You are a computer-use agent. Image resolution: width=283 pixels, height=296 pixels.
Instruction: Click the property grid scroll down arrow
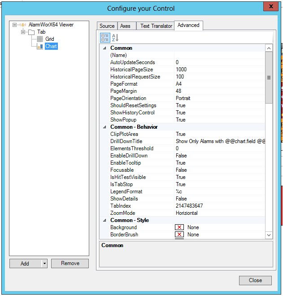click(x=269, y=235)
